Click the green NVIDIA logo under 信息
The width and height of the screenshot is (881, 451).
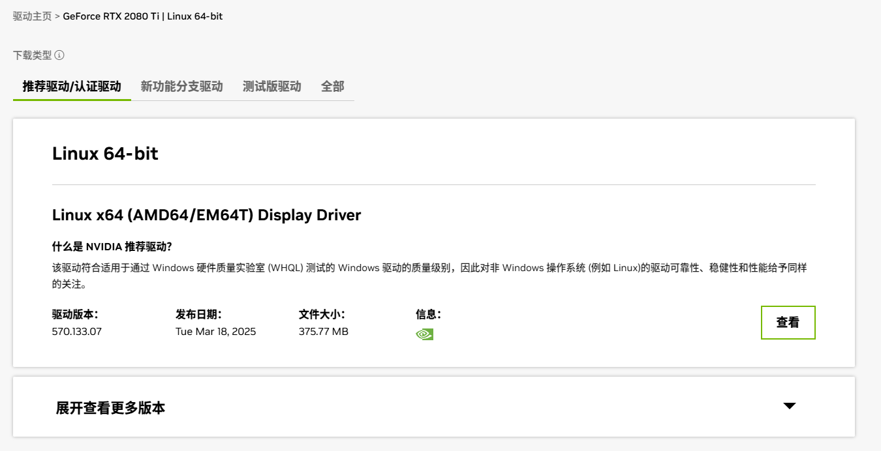[x=424, y=334]
